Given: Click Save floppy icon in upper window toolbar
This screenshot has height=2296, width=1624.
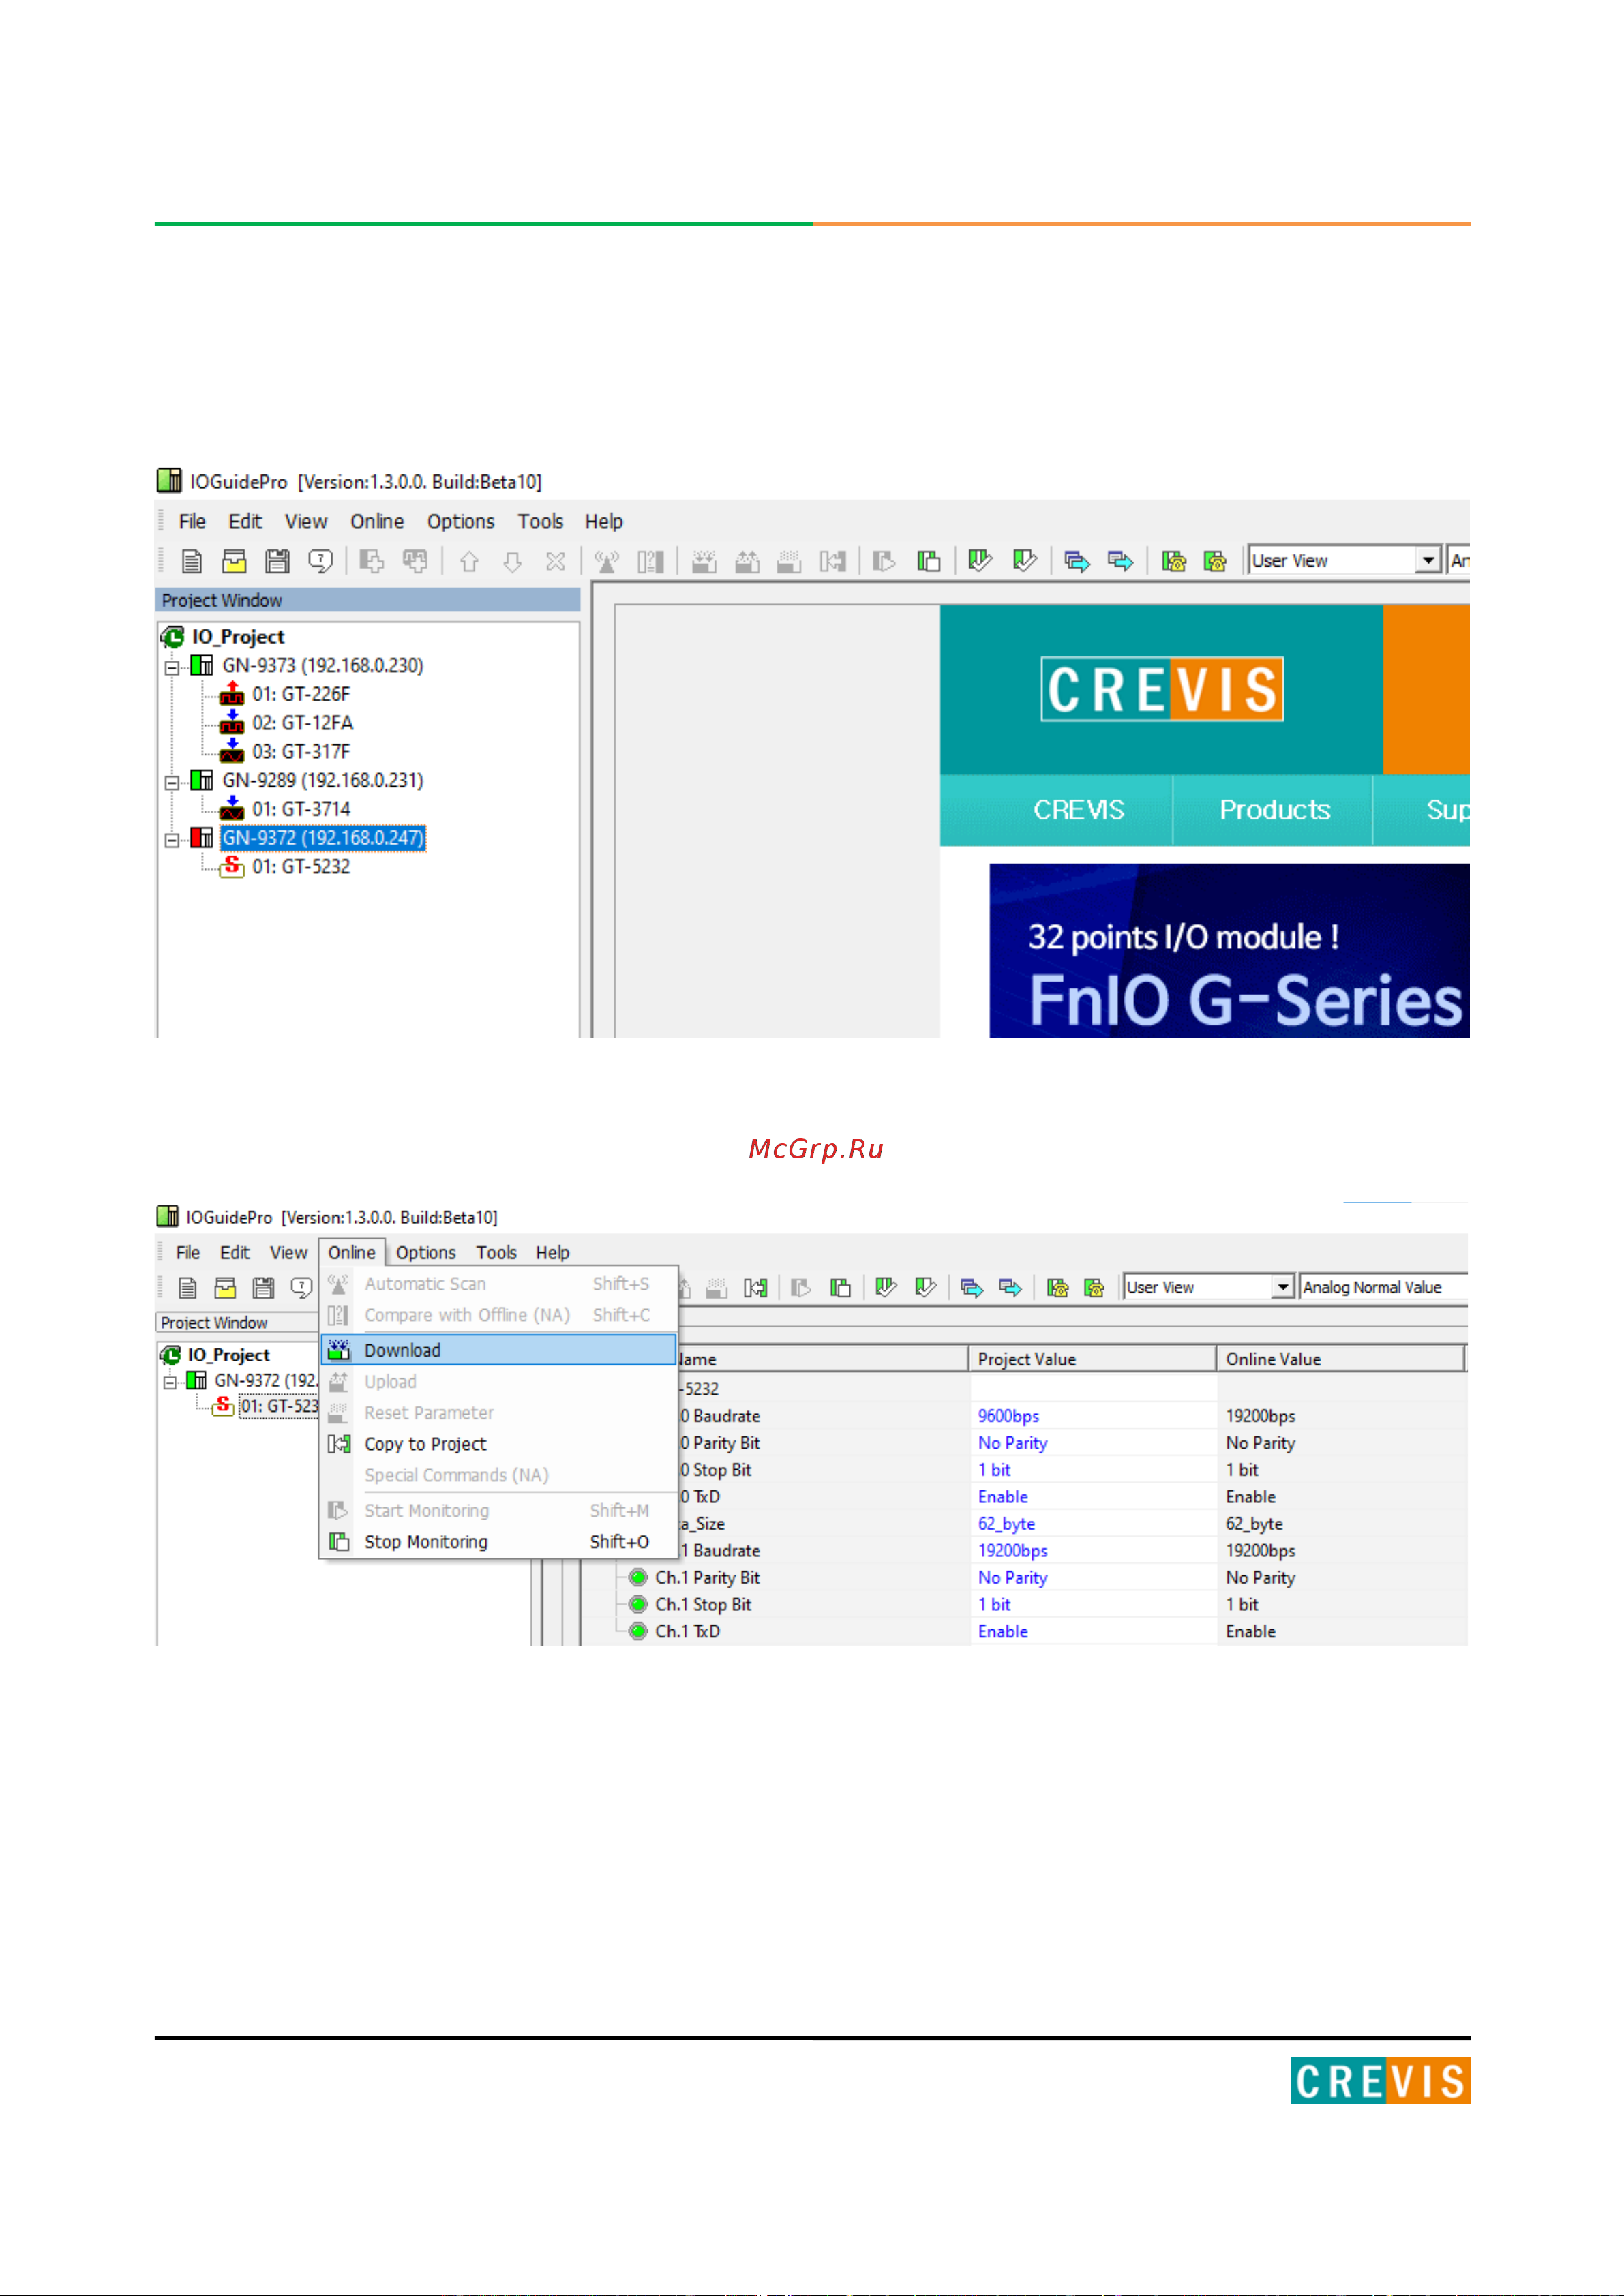Looking at the screenshot, I should click(277, 562).
